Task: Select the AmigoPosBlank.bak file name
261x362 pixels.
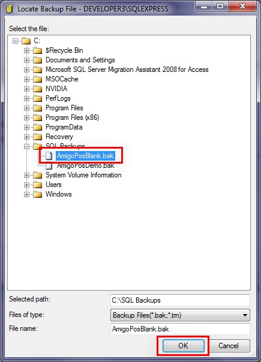Action: (85, 156)
